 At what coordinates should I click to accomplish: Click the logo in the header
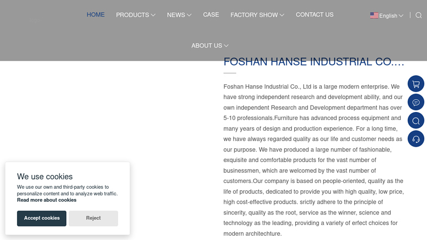pos(35,21)
